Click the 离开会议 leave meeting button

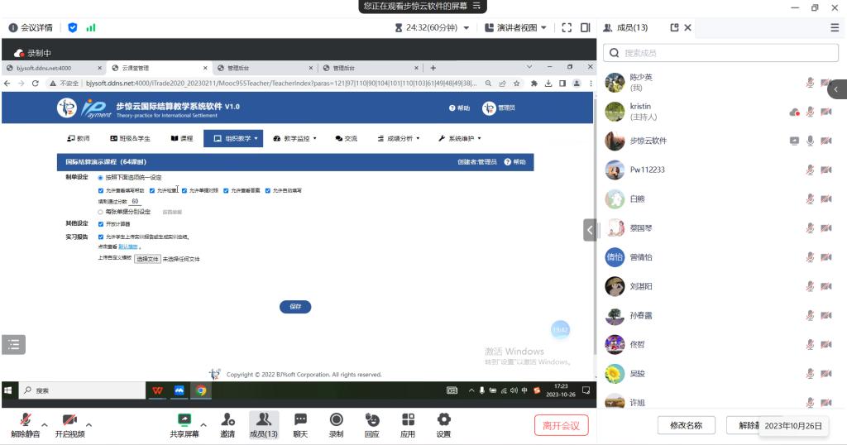[561, 425]
